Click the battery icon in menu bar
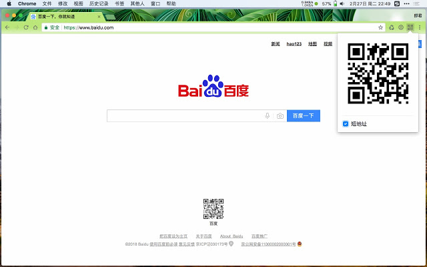Viewport: 427px width, 267px height. 336,4
